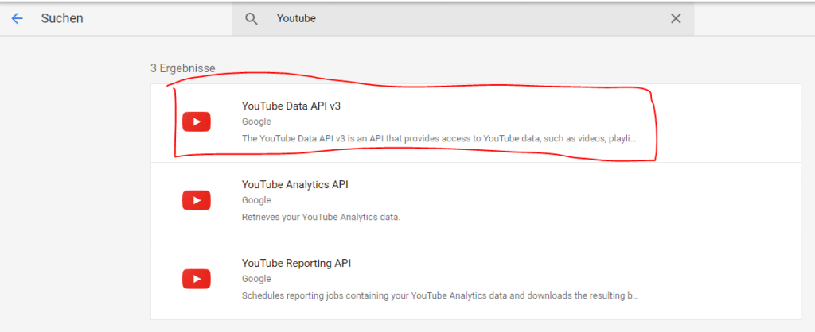Click Google under YouTube Reporting API

point(256,279)
